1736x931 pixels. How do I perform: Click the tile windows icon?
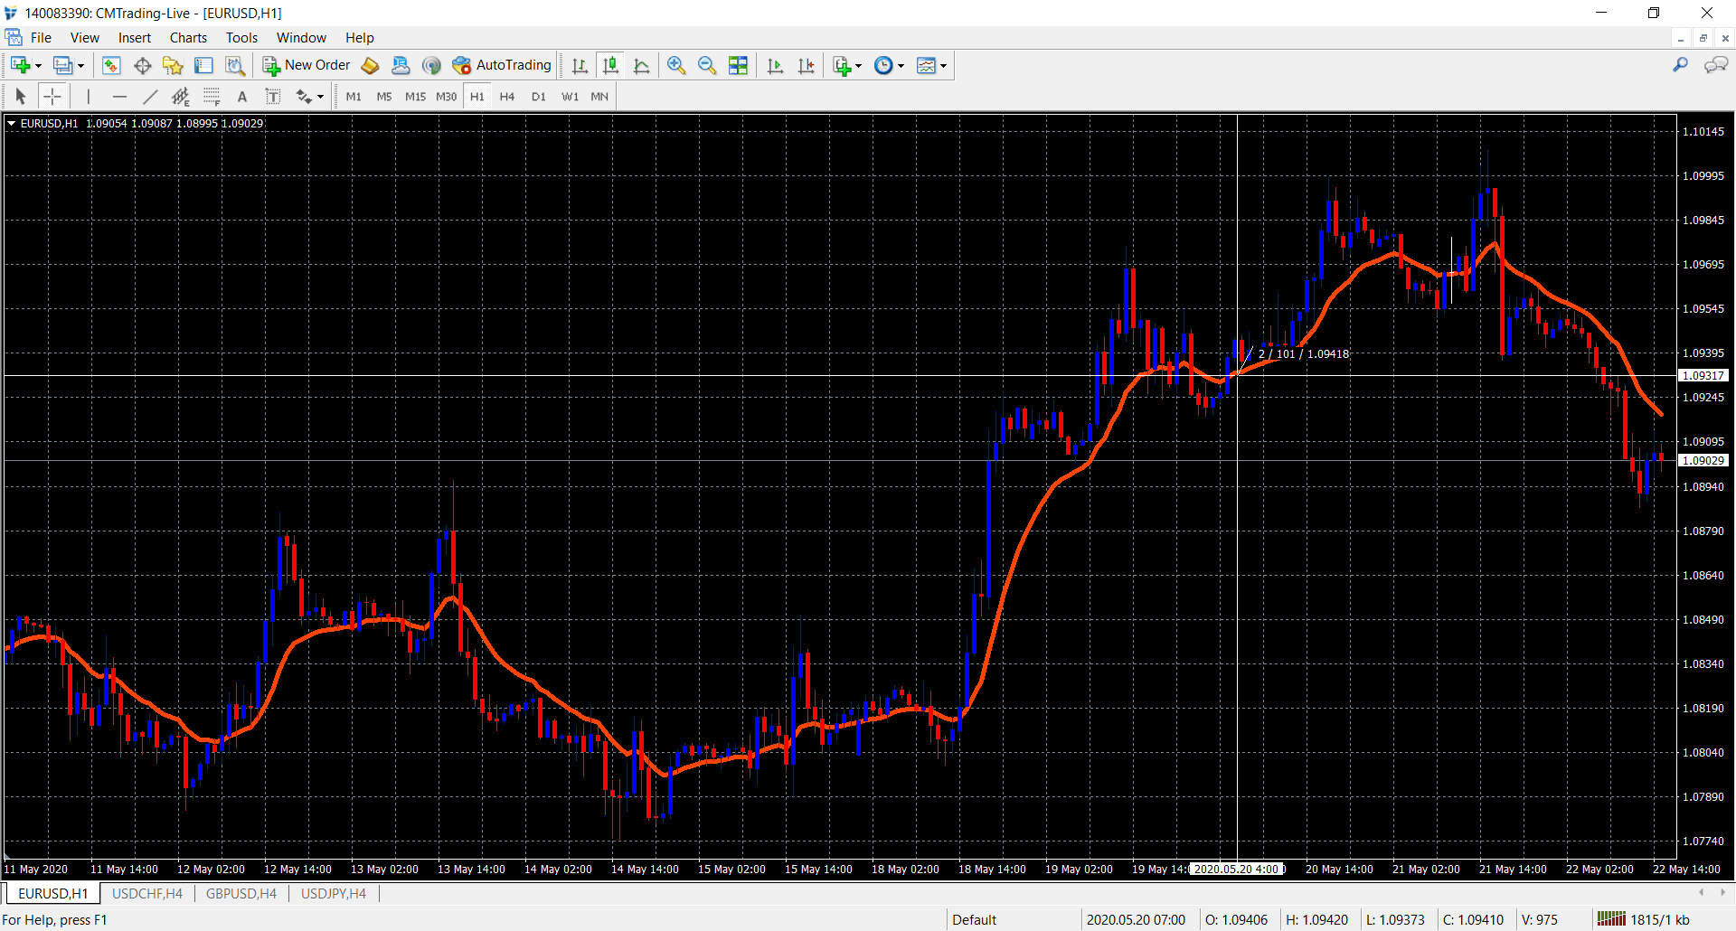click(738, 65)
